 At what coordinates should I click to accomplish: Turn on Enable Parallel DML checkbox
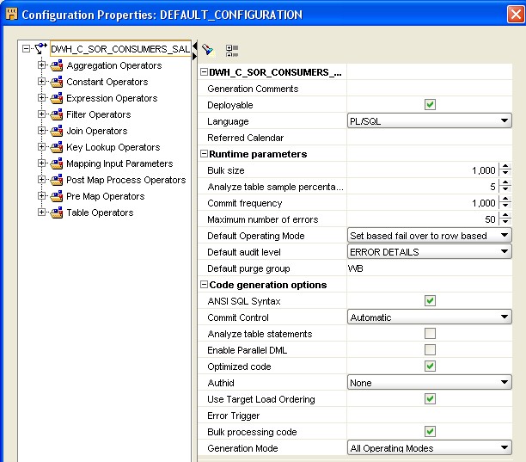click(x=430, y=350)
